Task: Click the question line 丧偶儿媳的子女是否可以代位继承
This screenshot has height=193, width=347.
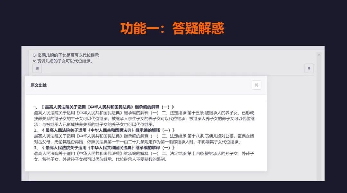Action: pyautogui.click(x=66, y=55)
